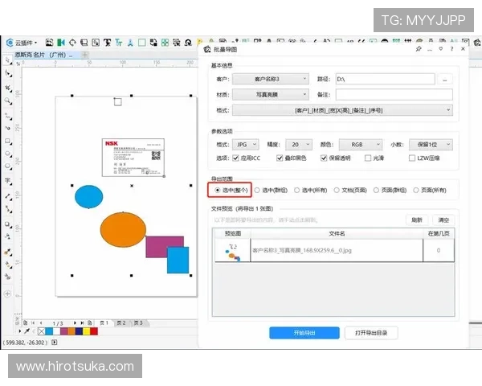Open the 小数 dropdown showing 保留1位
The width and height of the screenshot is (482, 386).
431,145
